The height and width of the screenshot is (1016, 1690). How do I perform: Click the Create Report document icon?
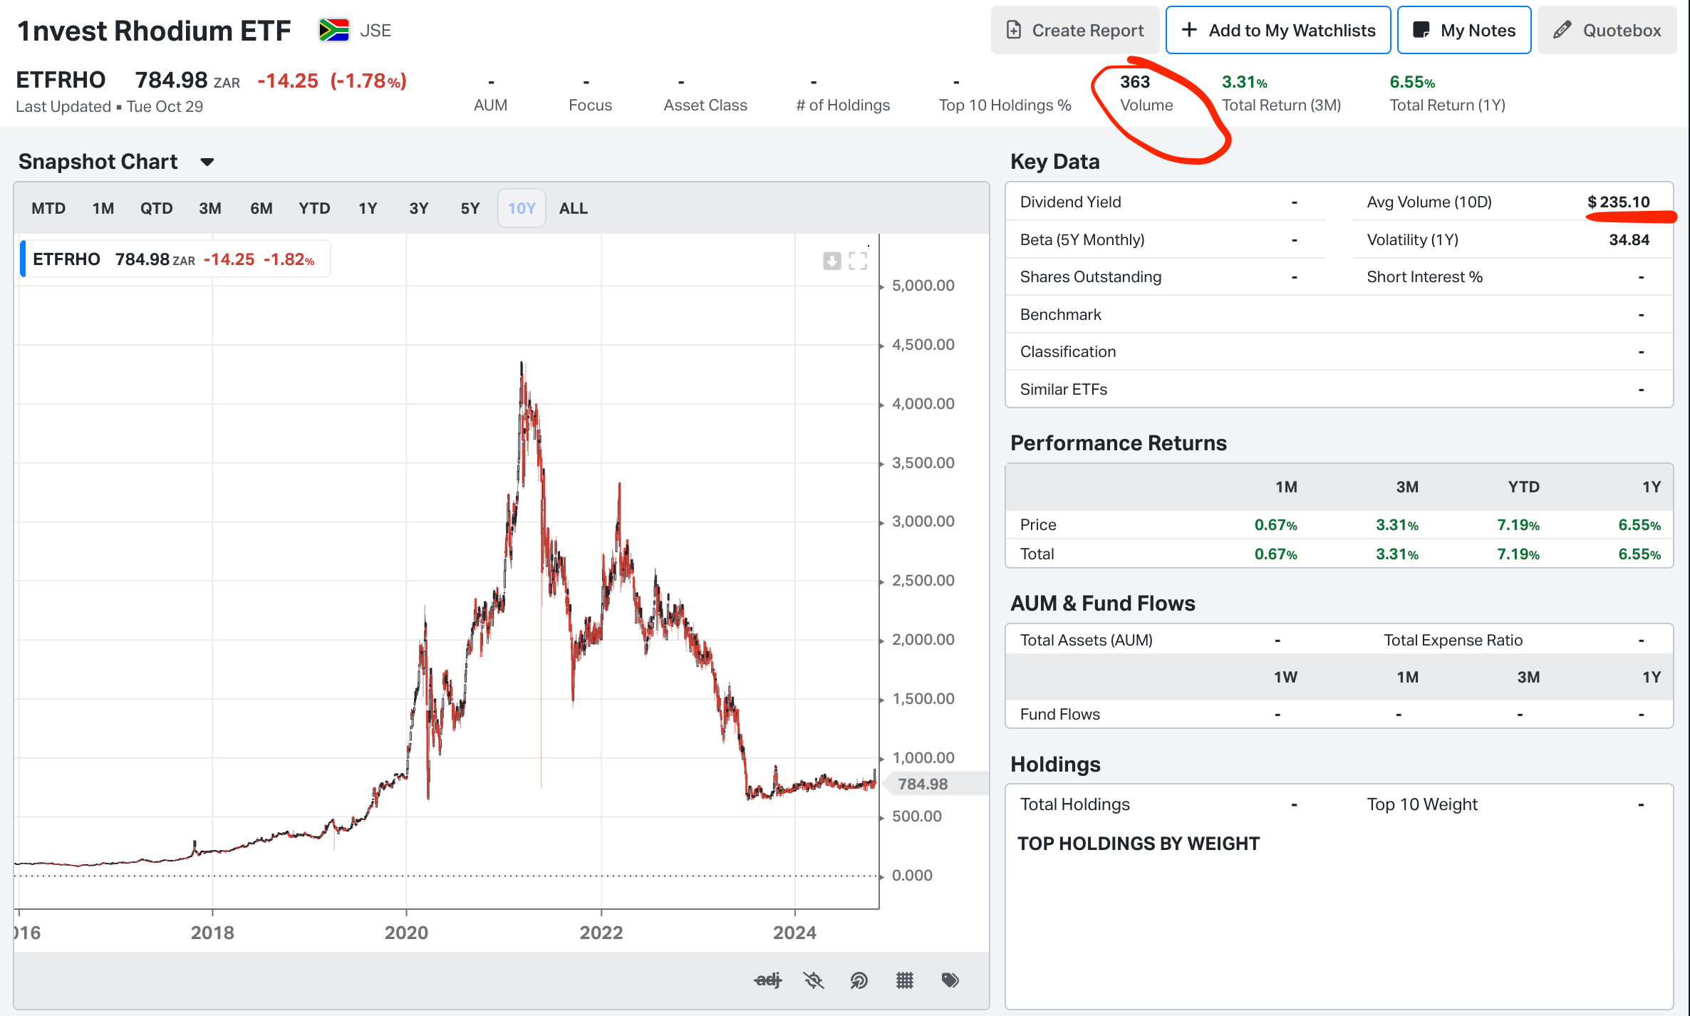tap(1013, 30)
